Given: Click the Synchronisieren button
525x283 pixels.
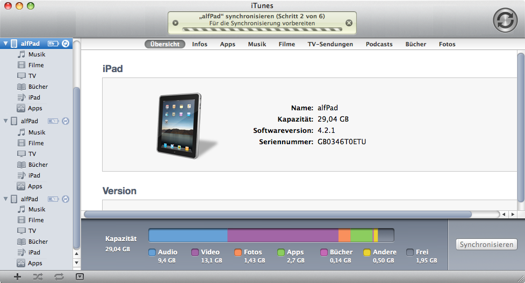Looking at the screenshot, I should click(486, 244).
